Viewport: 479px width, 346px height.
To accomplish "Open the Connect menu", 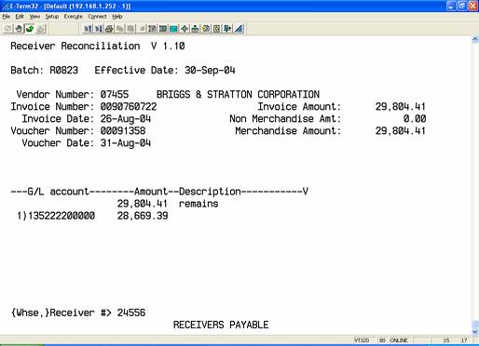I will pyautogui.click(x=97, y=17).
